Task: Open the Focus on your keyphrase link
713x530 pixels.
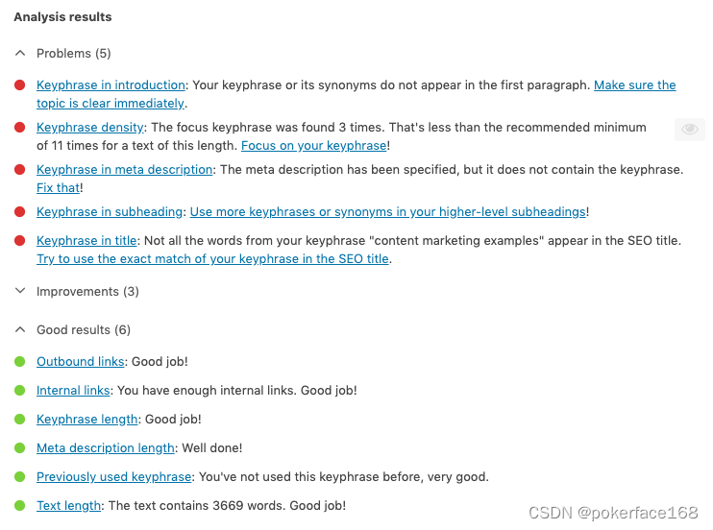Action: point(314,145)
